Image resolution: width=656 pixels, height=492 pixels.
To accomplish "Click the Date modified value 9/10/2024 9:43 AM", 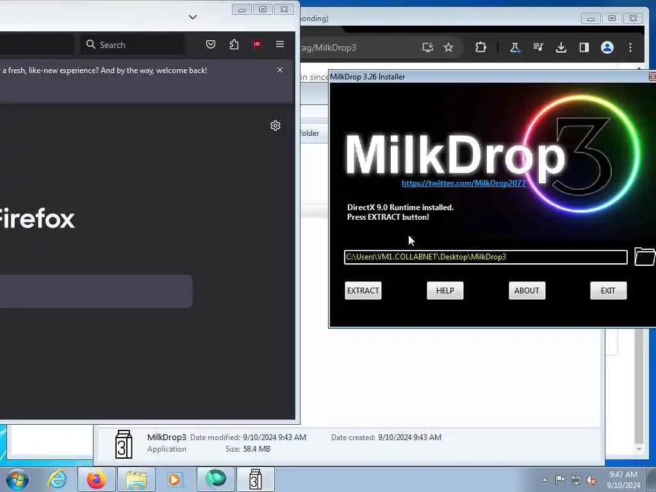I will click(274, 437).
